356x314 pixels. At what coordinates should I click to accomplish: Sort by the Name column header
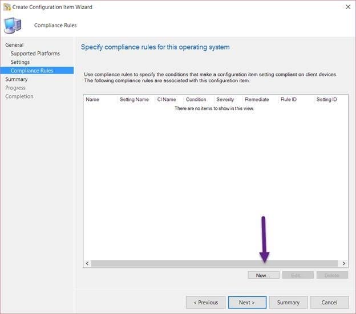[x=100, y=99]
